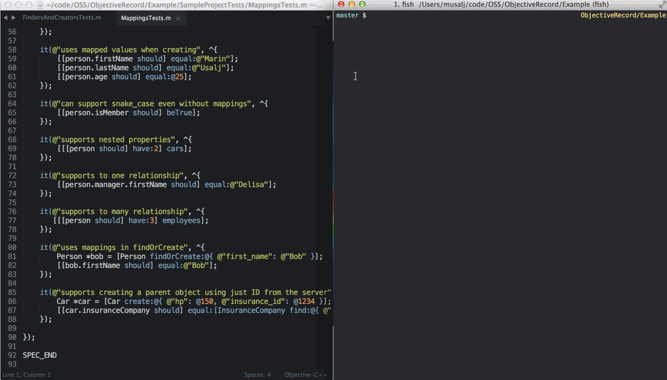Click the iTerm fullscreen arrows icon
The image size is (667, 380).
click(x=662, y=4)
